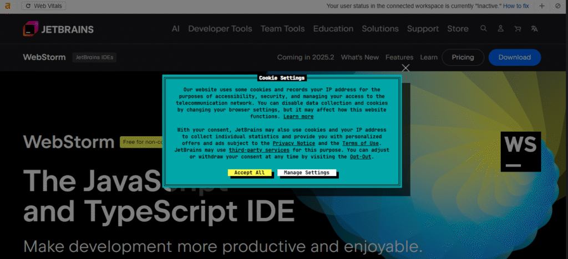Click the JetBrains logo
The height and width of the screenshot is (259, 568).
coord(58,29)
